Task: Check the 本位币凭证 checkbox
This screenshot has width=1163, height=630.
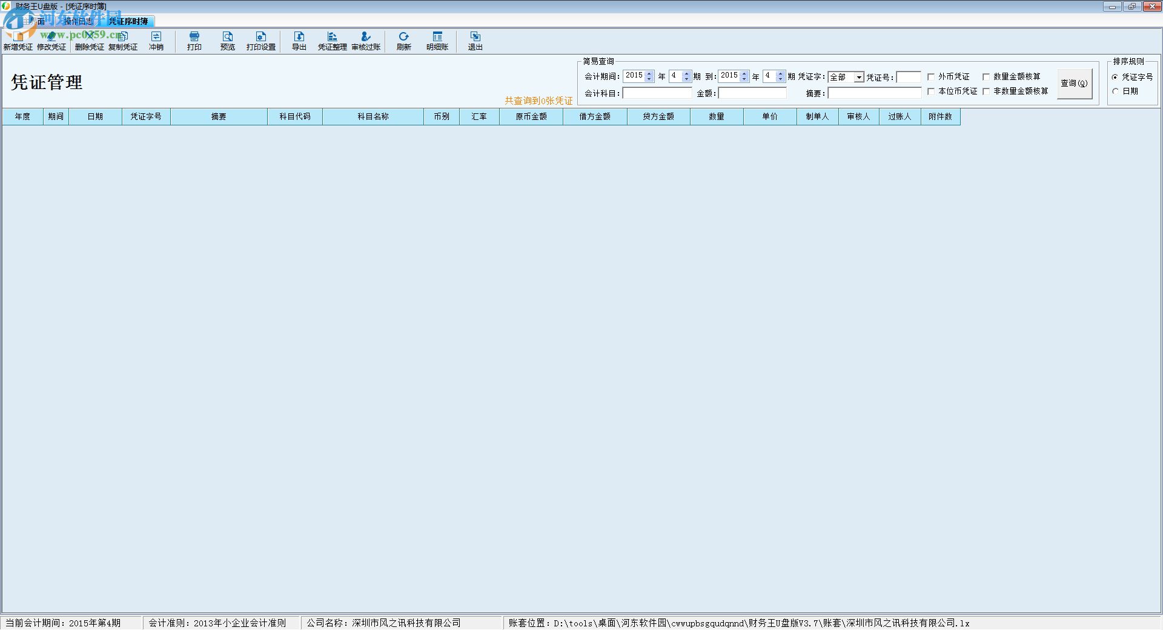Action: (931, 91)
